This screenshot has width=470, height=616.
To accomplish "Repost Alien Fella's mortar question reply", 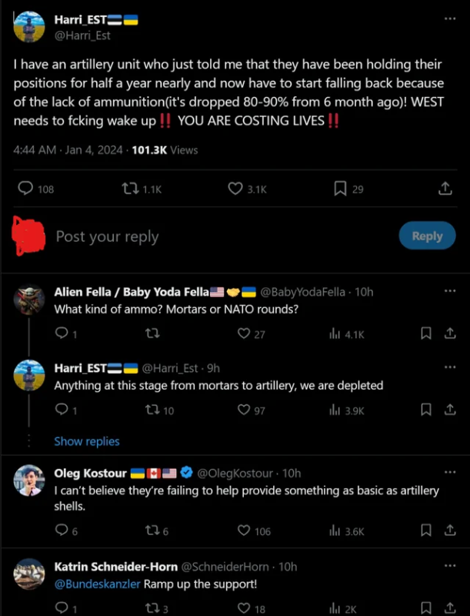I will coord(155,333).
